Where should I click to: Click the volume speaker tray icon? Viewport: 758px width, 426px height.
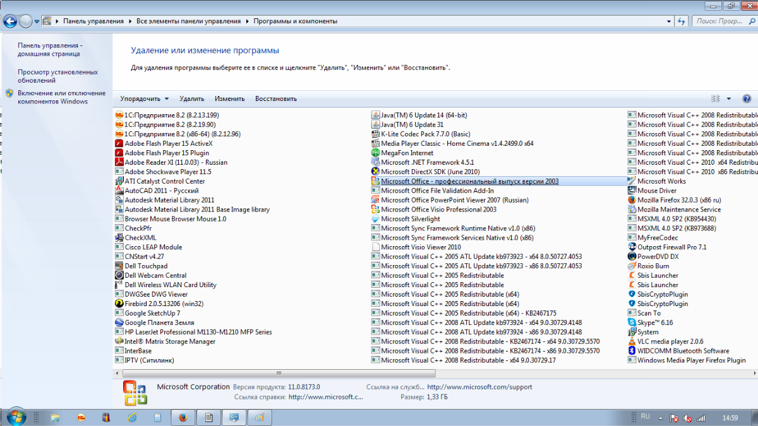(x=687, y=418)
